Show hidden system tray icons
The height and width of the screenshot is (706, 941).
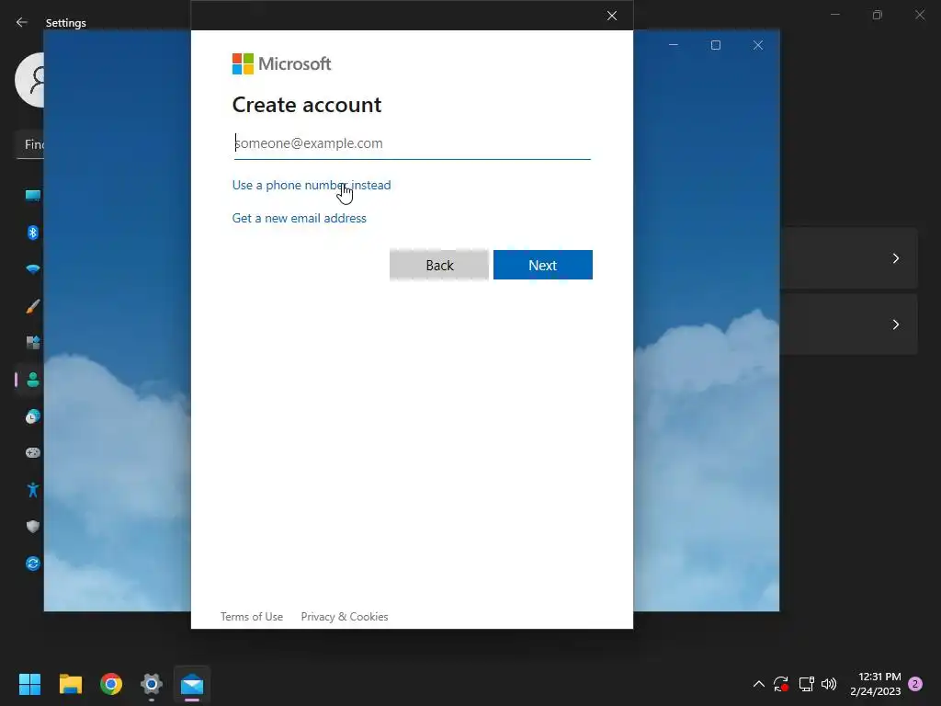pos(758,684)
